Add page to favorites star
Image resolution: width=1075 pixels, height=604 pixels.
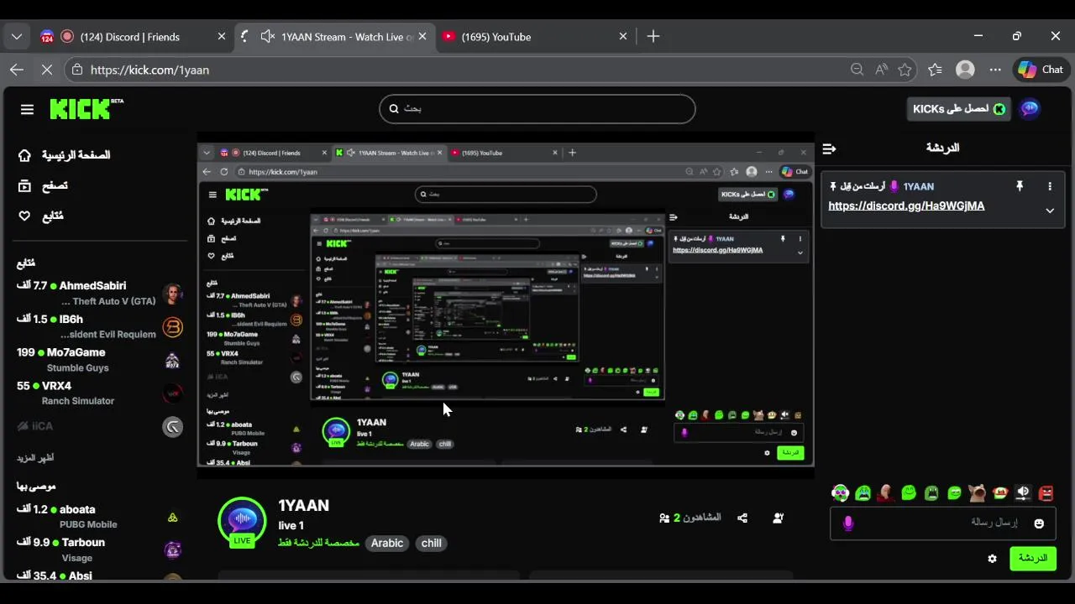(x=905, y=70)
